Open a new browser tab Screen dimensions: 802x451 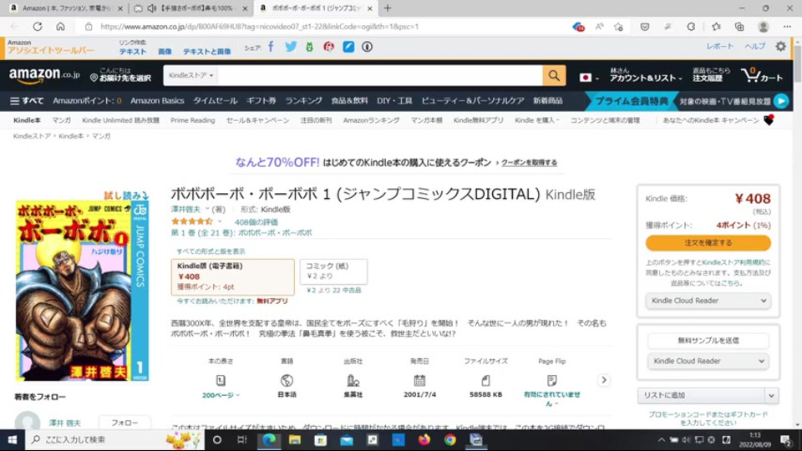387,8
